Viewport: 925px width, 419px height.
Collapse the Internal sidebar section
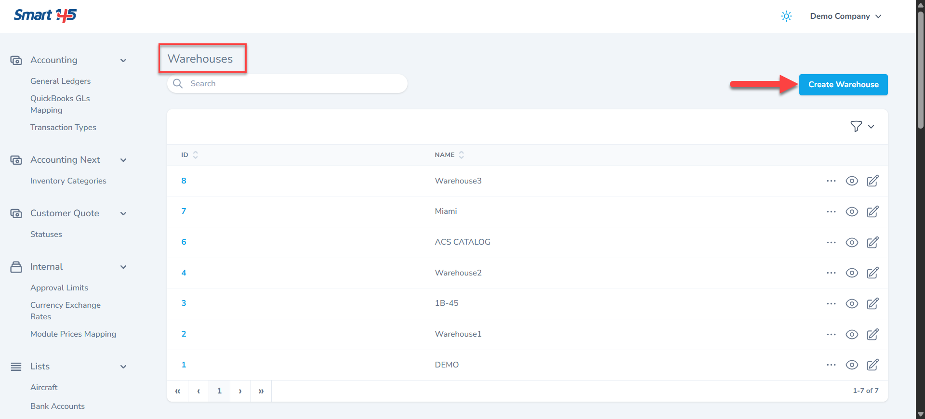pyautogui.click(x=123, y=267)
